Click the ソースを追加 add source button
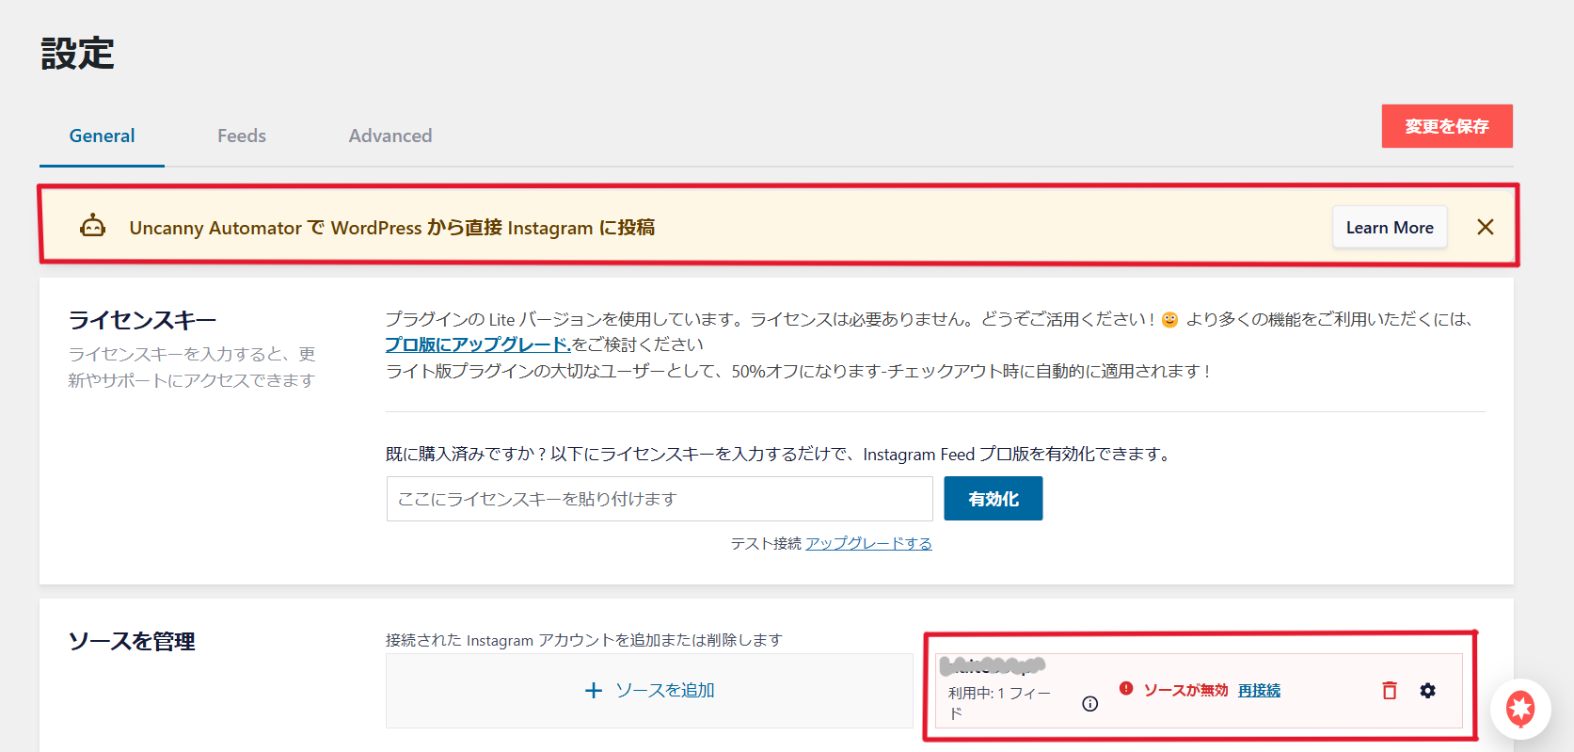1574x752 pixels. pos(649,691)
